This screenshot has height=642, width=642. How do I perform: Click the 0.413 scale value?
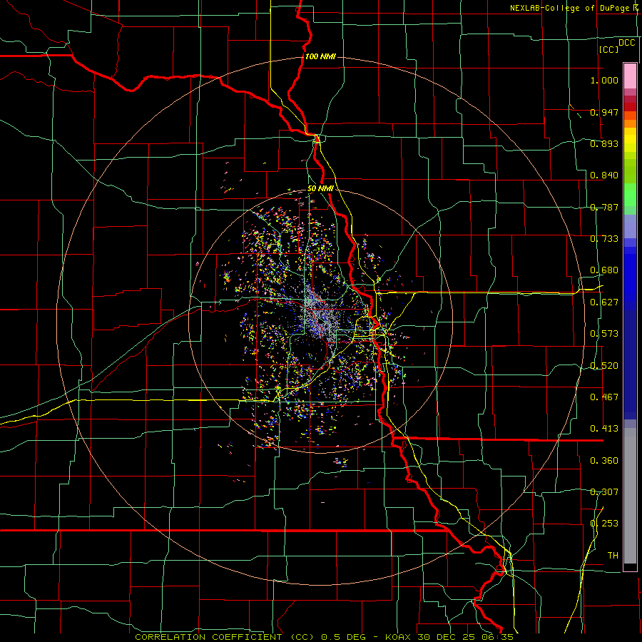click(604, 429)
